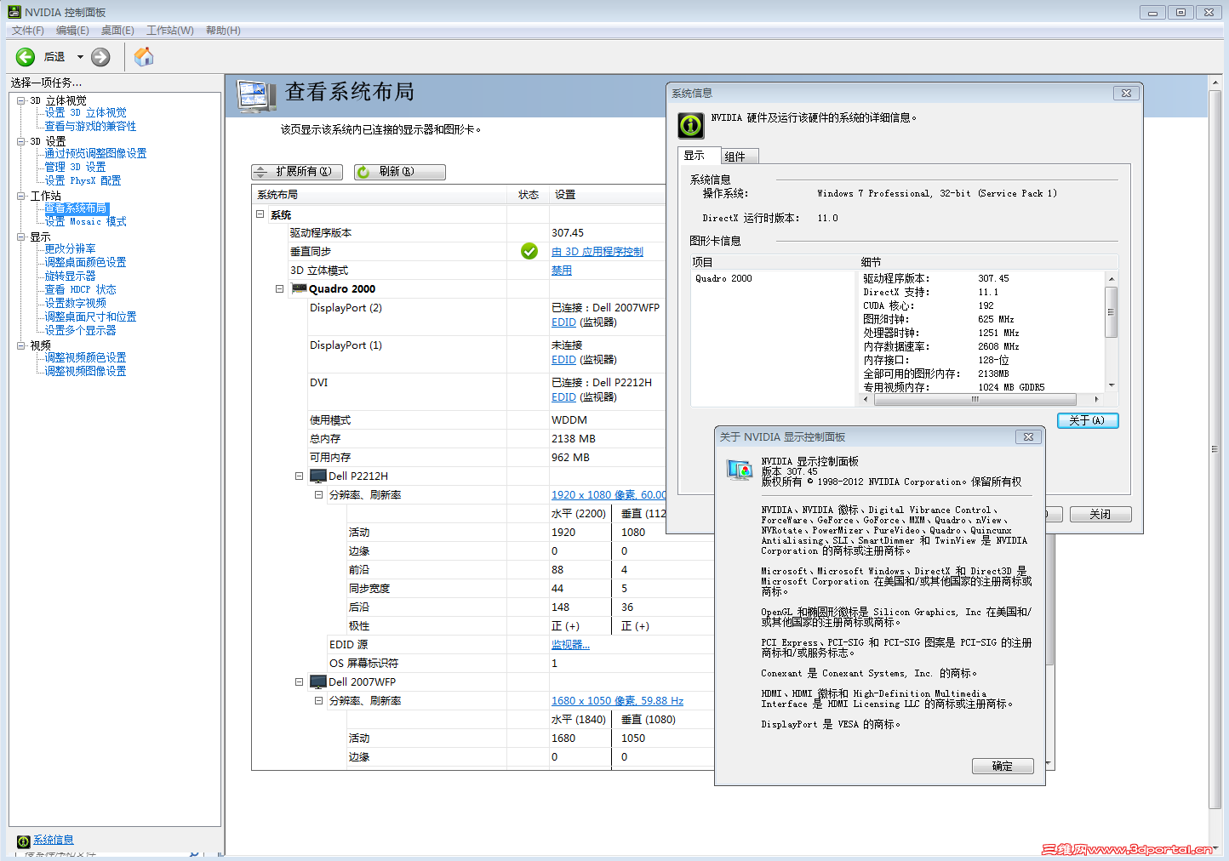This screenshot has height=861, width=1229.
Task: Open the 编辑(E) menu
Action: tap(72, 31)
